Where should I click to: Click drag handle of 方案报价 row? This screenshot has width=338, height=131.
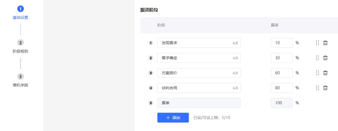tap(317, 73)
